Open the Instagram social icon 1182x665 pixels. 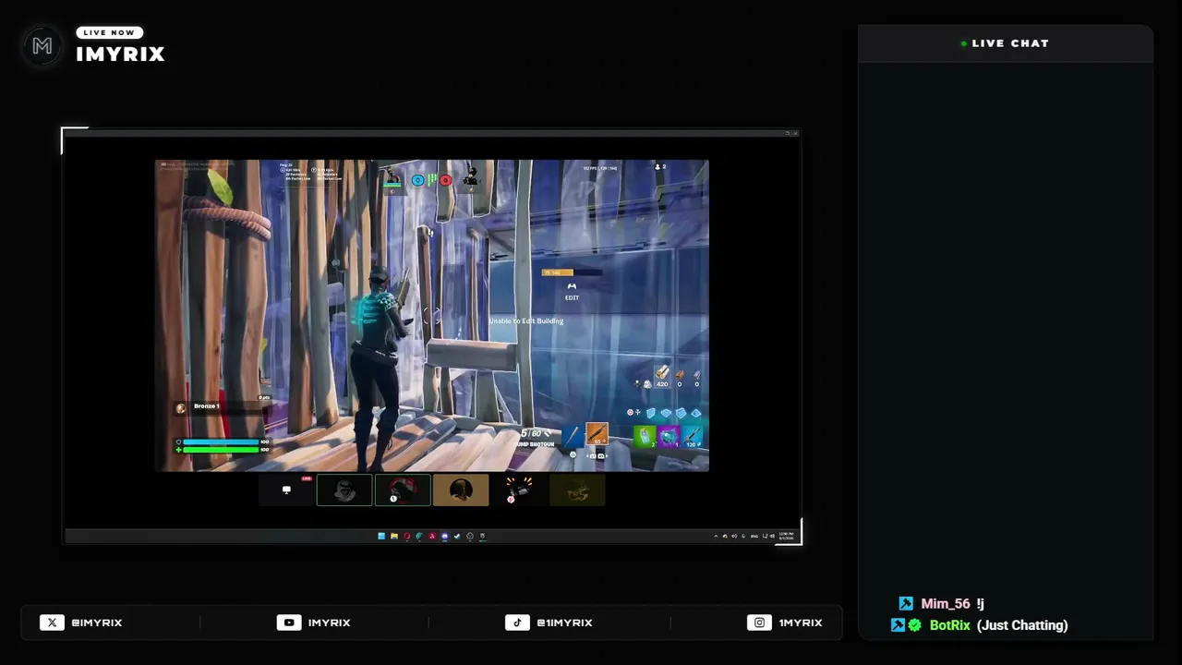(x=759, y=623)
